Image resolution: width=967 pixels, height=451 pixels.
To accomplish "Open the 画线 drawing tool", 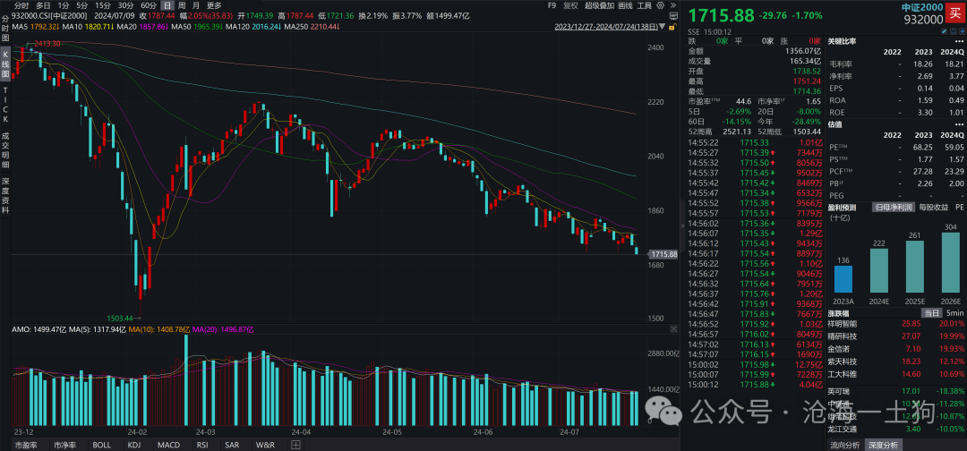I will pos(625,5).
